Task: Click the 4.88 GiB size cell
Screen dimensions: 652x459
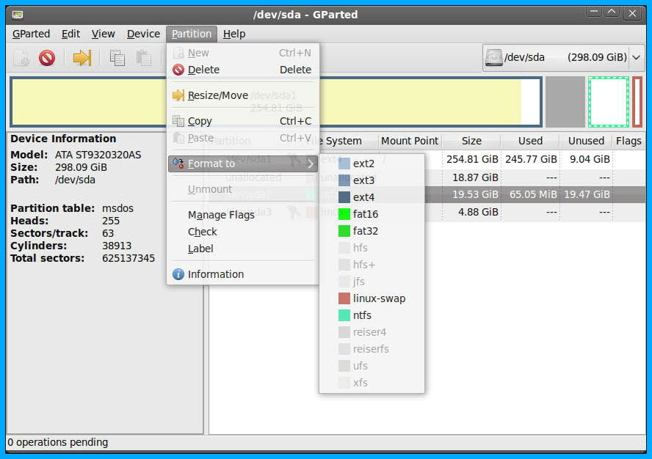Action: point(478,212)
